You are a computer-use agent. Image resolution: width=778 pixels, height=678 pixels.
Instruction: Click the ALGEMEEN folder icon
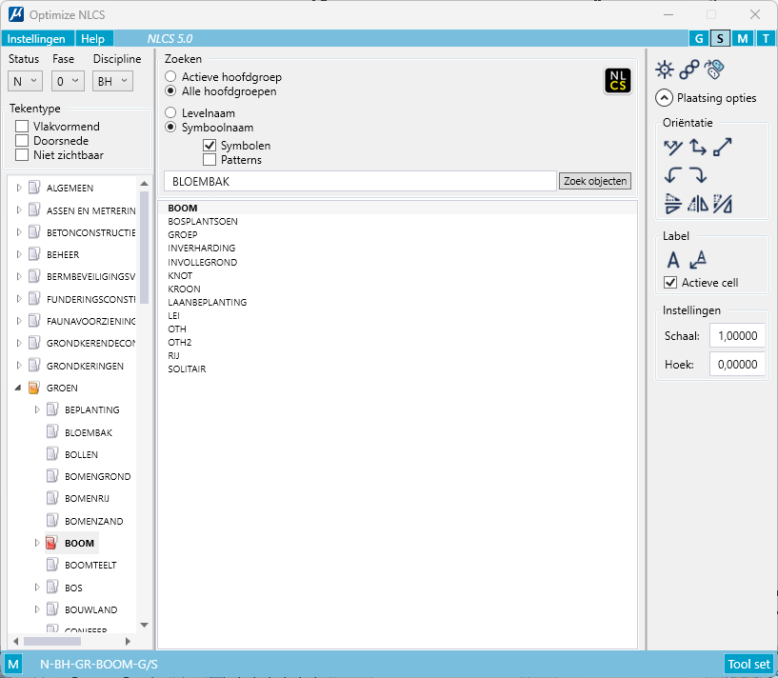click(x=33, y=188)
